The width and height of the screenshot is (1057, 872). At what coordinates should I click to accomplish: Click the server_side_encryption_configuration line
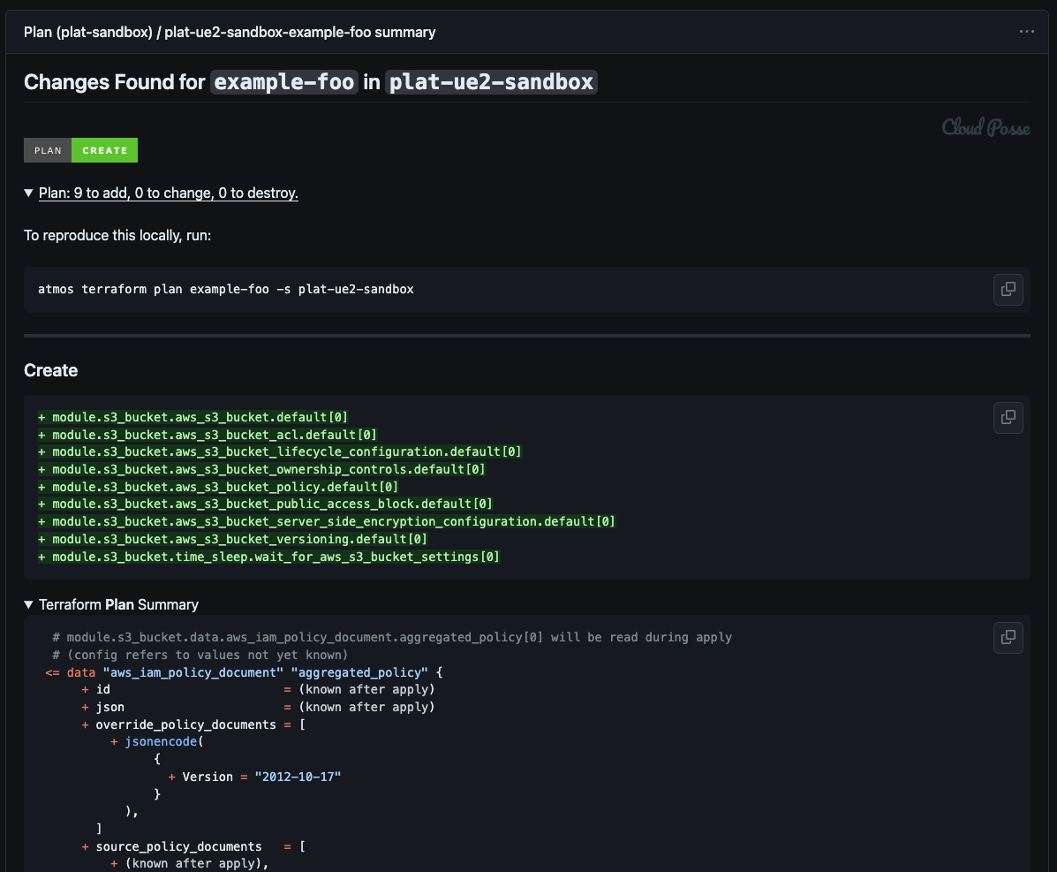327,521
